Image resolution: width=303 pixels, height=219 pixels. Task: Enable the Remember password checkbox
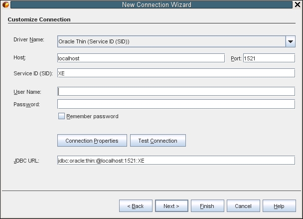coord(61,116)
